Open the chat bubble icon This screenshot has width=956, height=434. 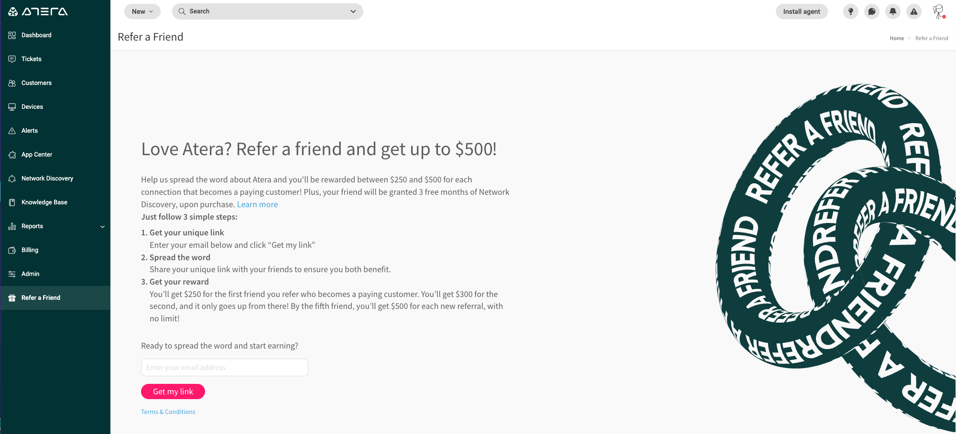coord(871,11)
